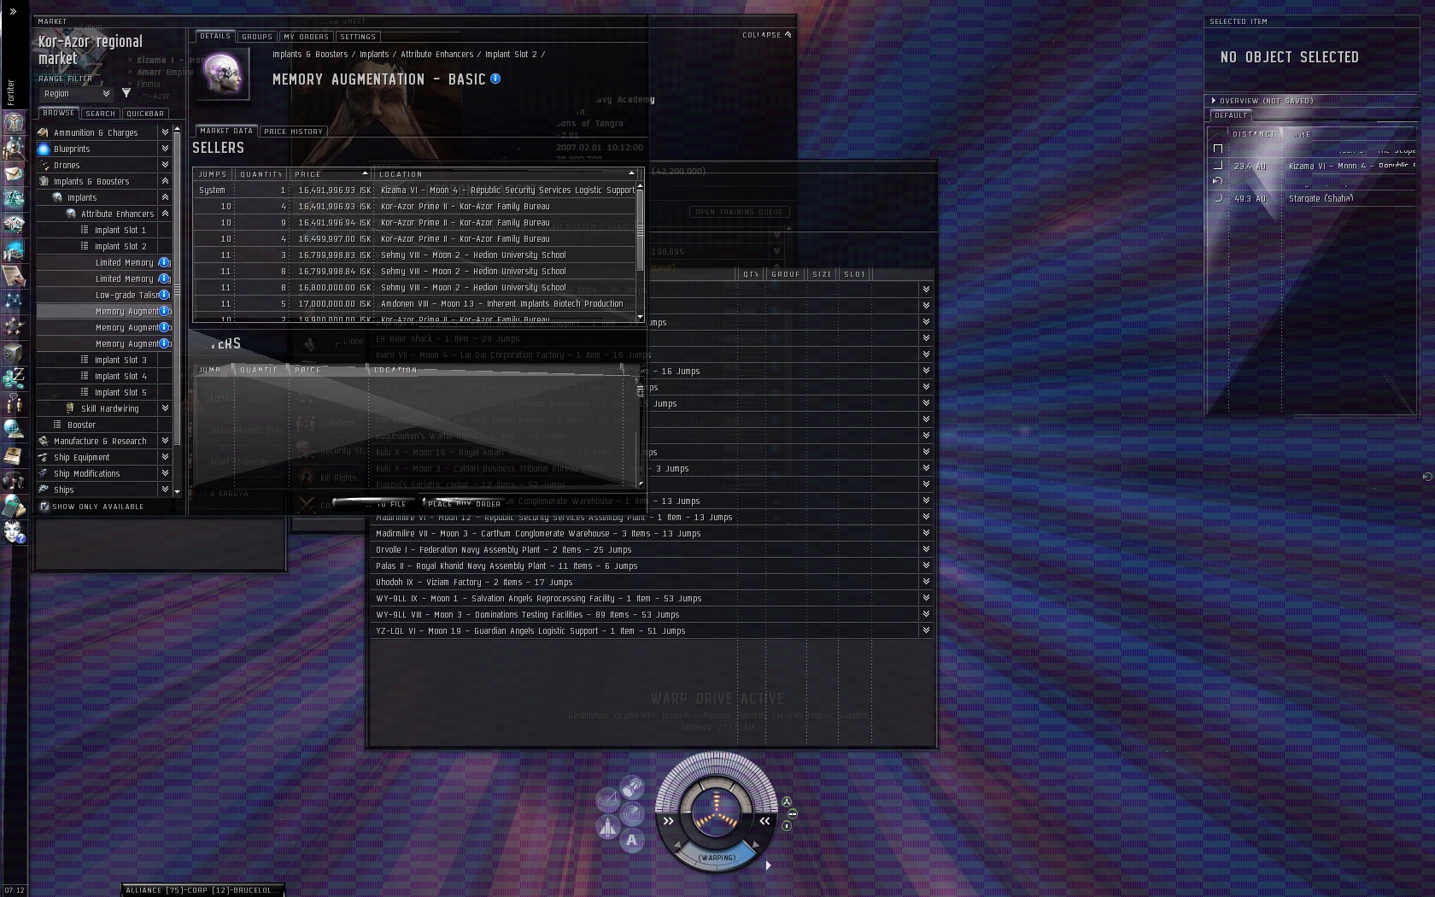Expand Manufacture & Research category
Screen dimensions: 1435x897
click(165, 441)
